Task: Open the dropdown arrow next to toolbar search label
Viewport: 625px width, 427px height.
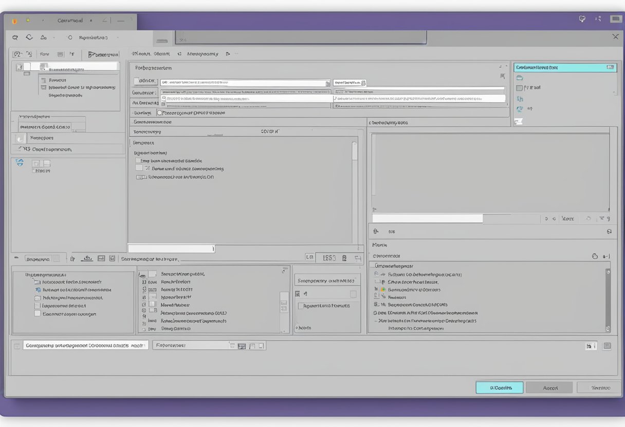Action: coord(118,37)
